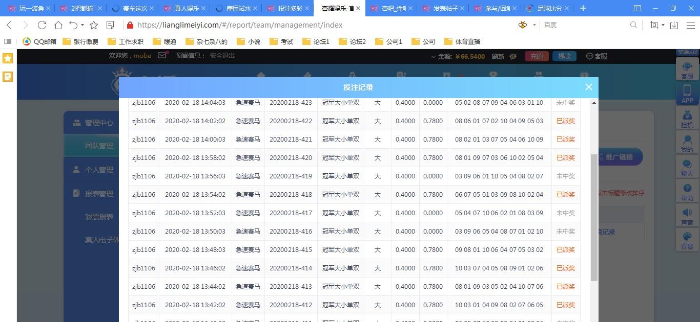This screenshot has width=700, height=322.
Task: Select issue number 20200218-423 cell
Action: (291, 103)
